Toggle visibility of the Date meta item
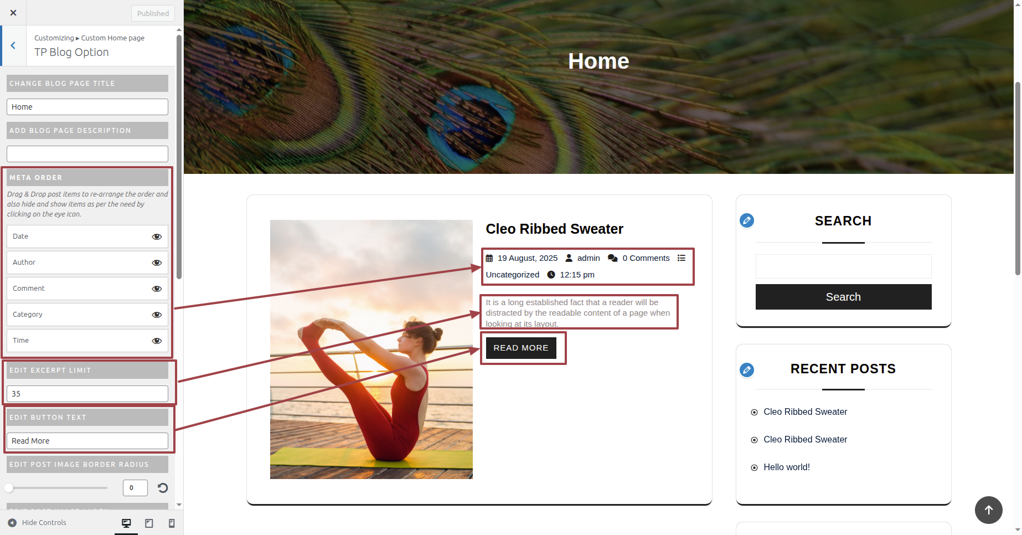 coord(157,236)
